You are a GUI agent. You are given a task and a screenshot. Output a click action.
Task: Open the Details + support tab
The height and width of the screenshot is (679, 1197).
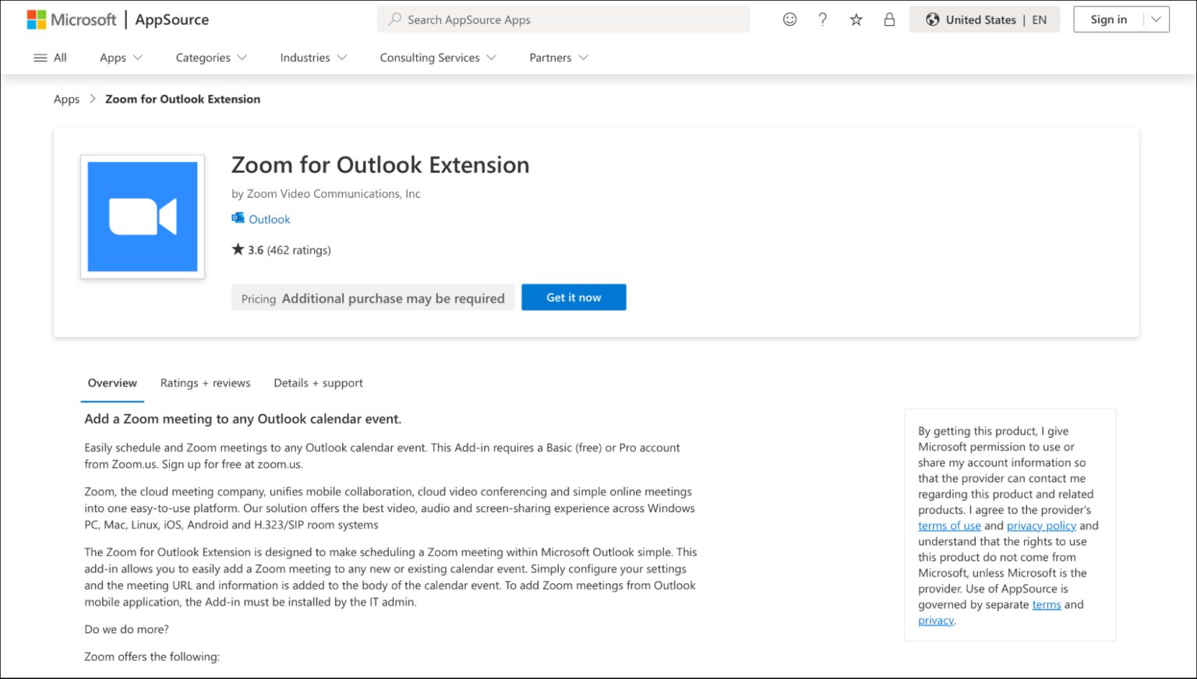[x=318, y=382]
